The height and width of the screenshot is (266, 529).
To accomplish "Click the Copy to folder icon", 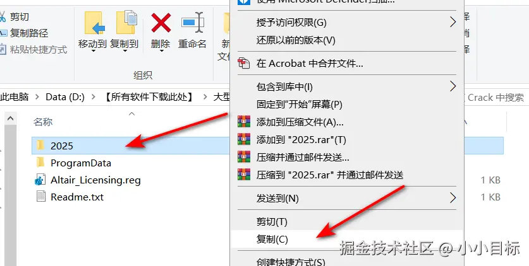I will [126, 22].
